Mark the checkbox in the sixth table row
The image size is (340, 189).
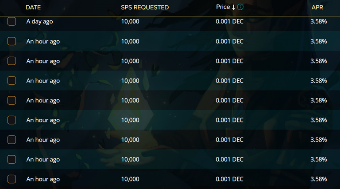point(12,120)
